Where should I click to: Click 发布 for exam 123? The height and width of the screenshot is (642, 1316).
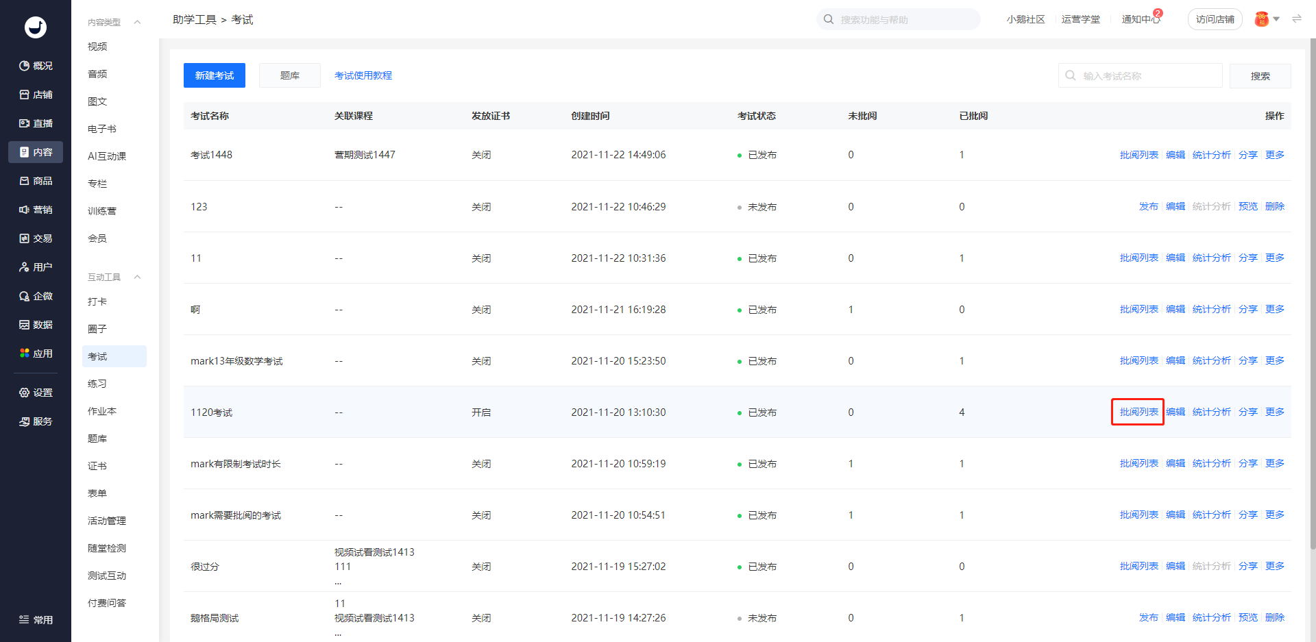[x=1149, y=206]
